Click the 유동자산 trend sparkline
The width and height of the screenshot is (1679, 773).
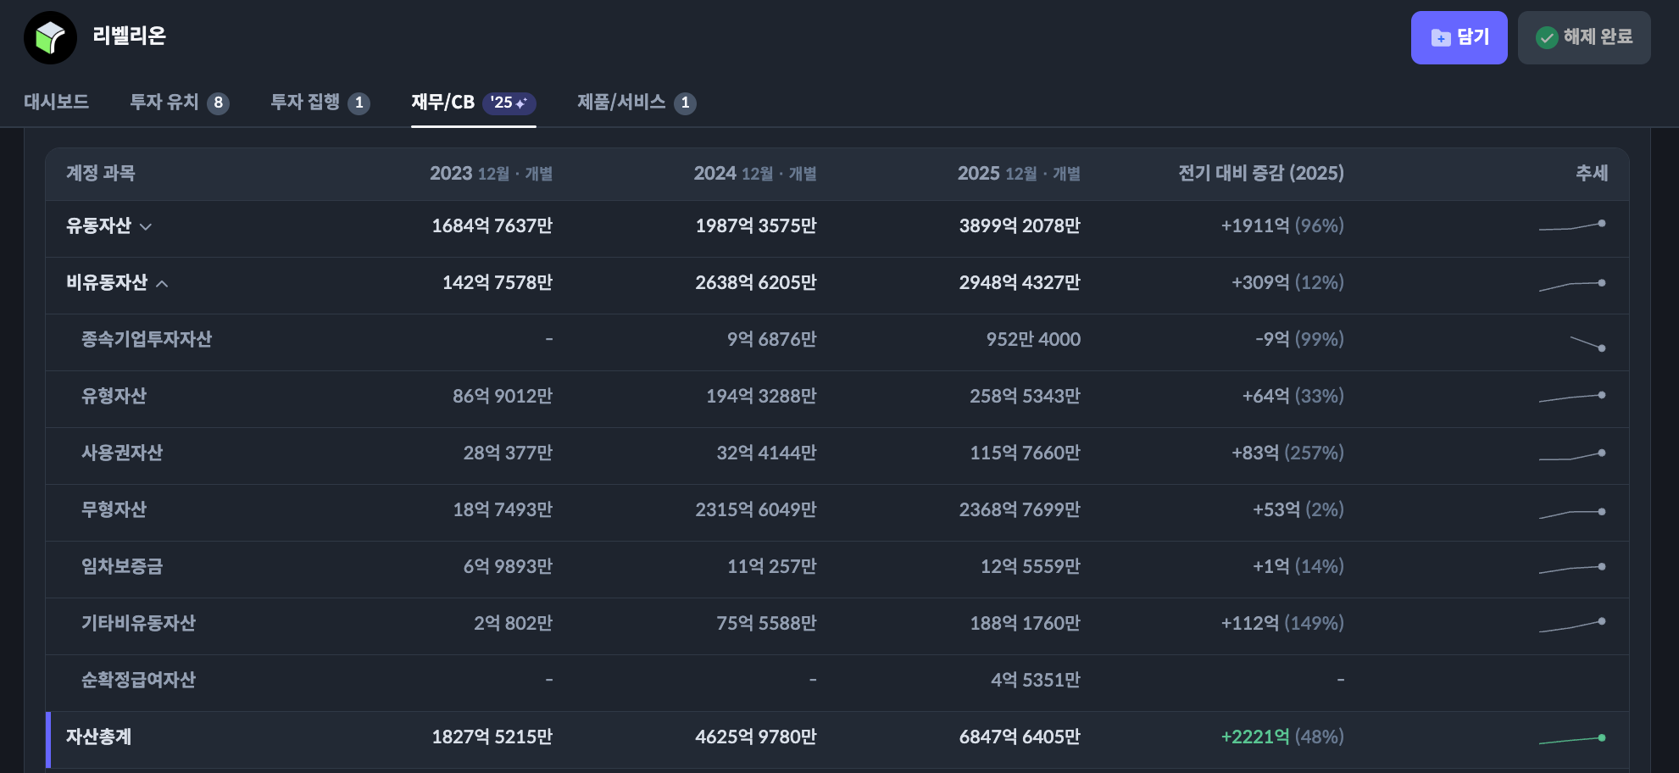[1571, 226]
